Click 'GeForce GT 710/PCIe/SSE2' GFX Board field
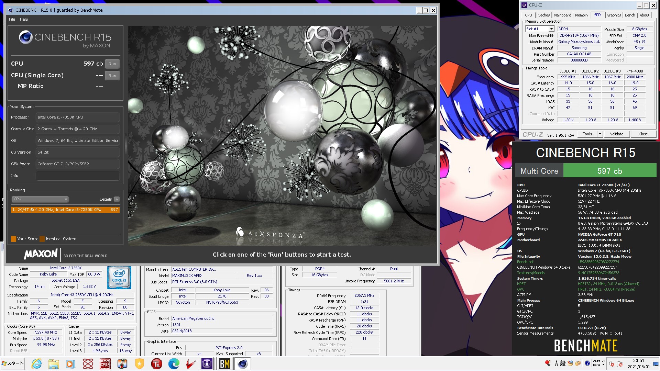 pyautogui.click(x=78, y=164)
